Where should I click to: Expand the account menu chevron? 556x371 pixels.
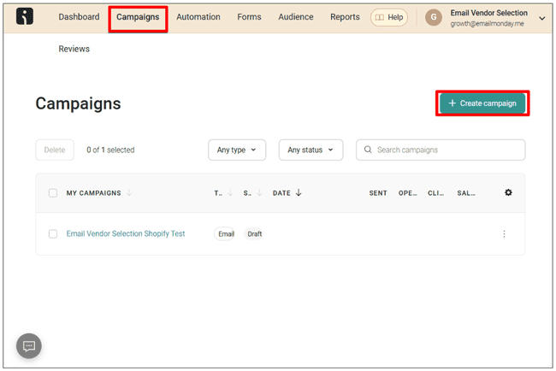click(x=541, y=18)
